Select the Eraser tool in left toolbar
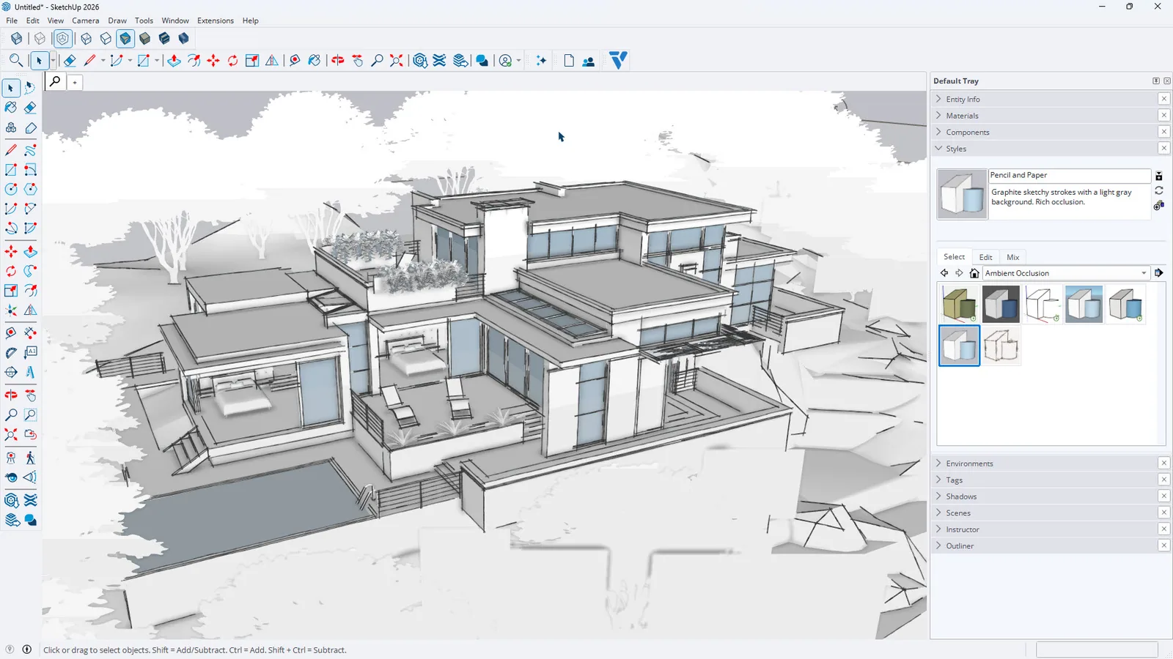Image resolution: width=1173 pixels, height=659 pixels. click(30, 108)
